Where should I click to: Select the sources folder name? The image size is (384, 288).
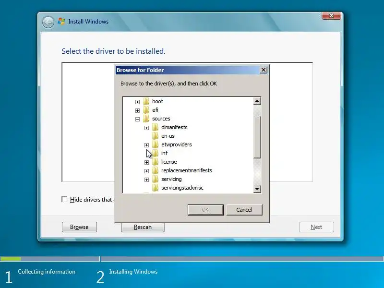pos(161,119)
